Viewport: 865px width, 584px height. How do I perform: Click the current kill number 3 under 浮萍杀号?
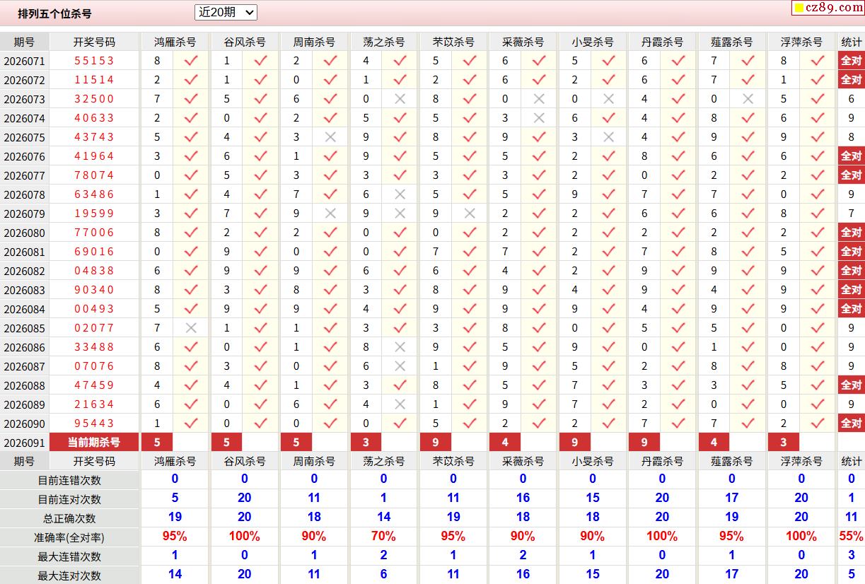(784, 443)
